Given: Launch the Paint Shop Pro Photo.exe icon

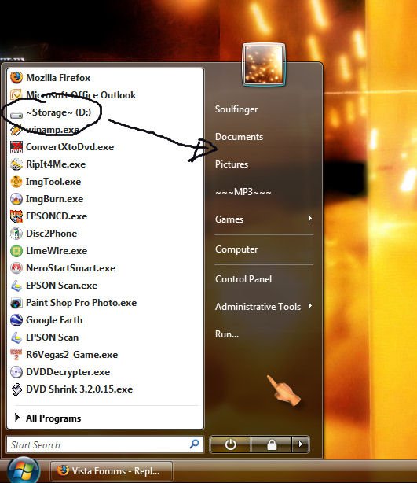Looking at the screenshot, I should point(16,303).
